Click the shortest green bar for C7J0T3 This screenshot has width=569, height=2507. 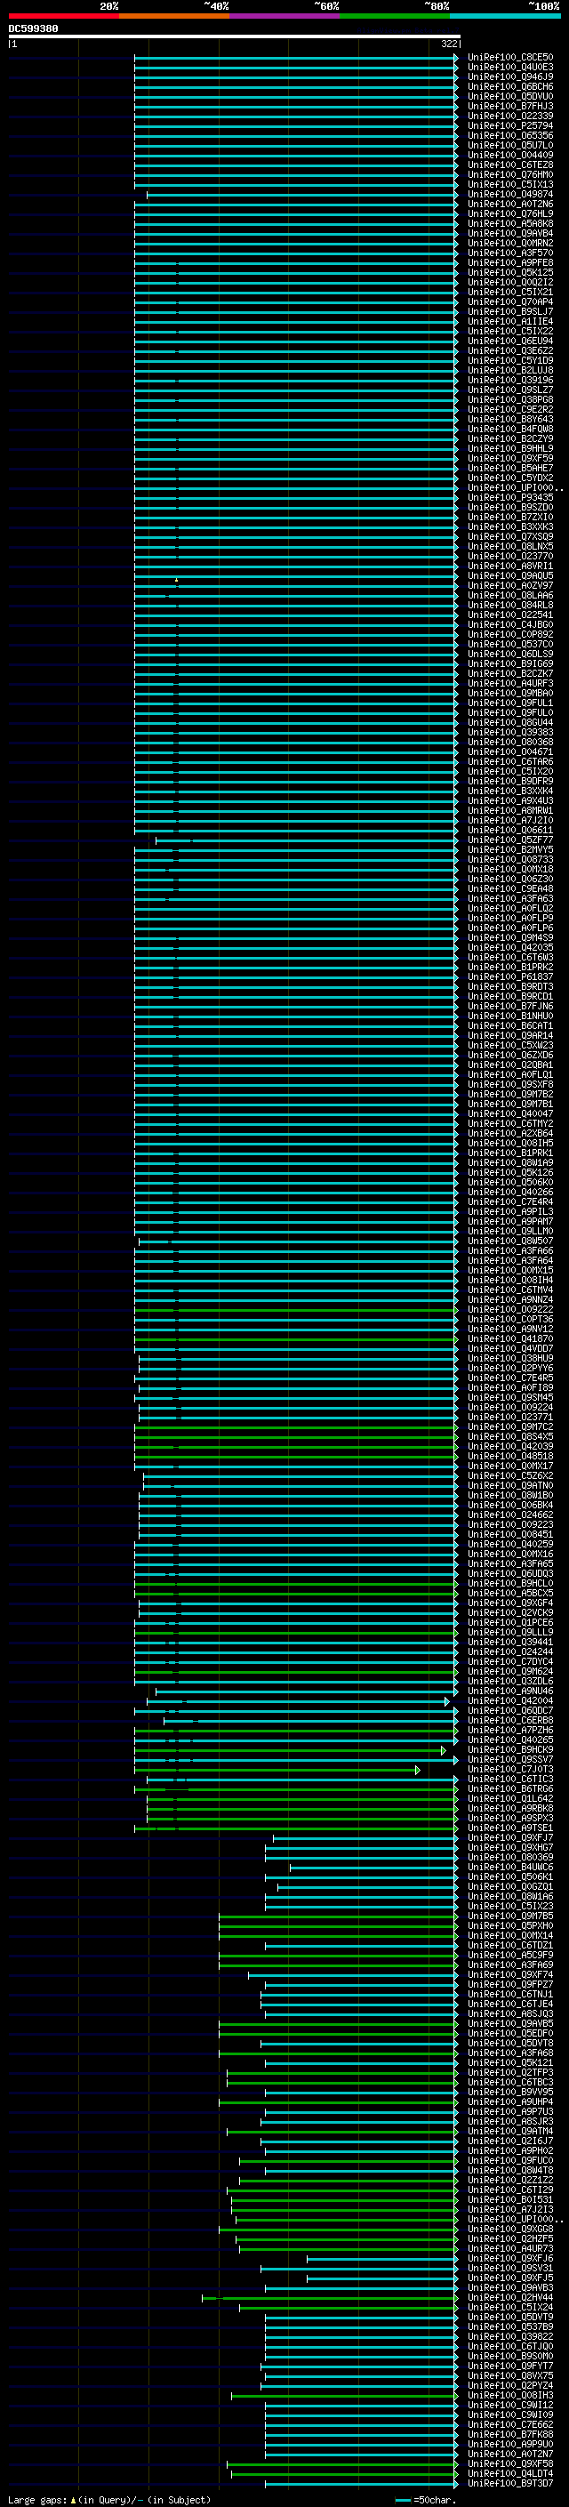point(277,1769)
